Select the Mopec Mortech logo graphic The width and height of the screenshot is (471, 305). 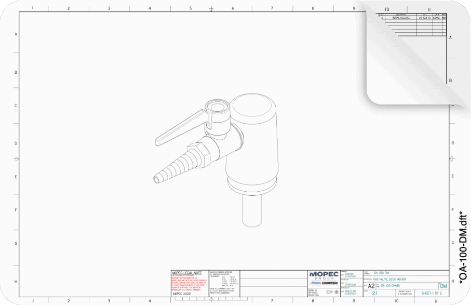[x=323, y=282]
